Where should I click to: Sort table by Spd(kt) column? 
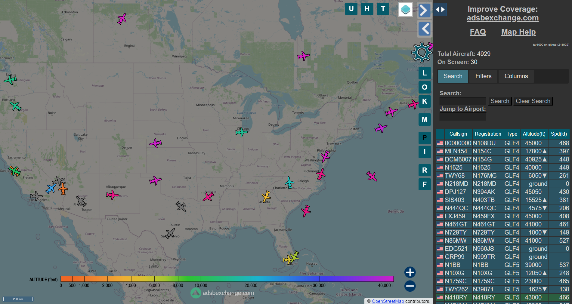tap(559, 134)
